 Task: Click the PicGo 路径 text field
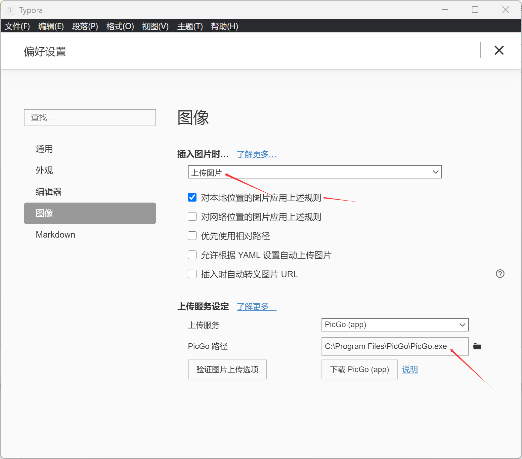pyautogui.click(x=395, y=346)
